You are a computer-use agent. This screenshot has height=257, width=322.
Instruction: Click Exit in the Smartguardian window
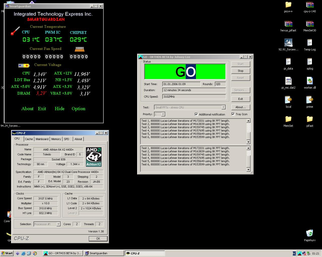coord(42,109)
